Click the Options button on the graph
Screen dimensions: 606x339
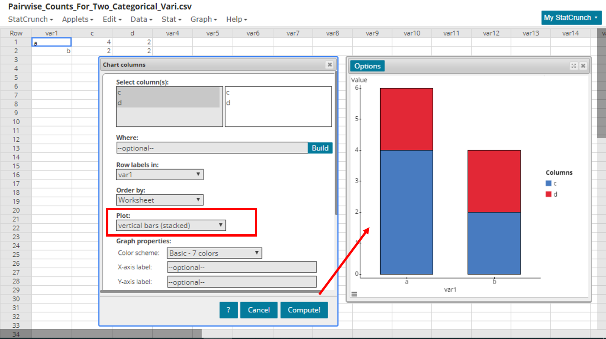tap(367, 66)
